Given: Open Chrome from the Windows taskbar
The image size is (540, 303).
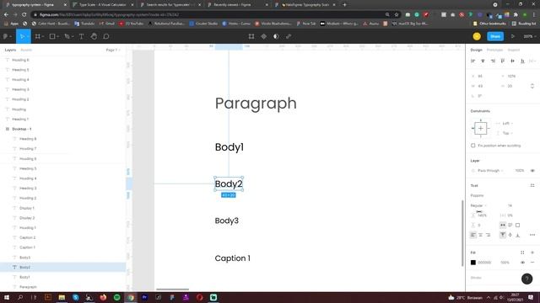Looking at the screenshot, I should pos(131,297).
